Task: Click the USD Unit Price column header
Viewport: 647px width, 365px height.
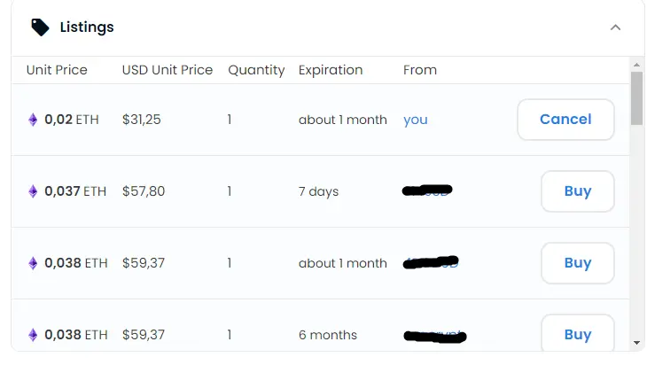Action: tap(168, 70)
